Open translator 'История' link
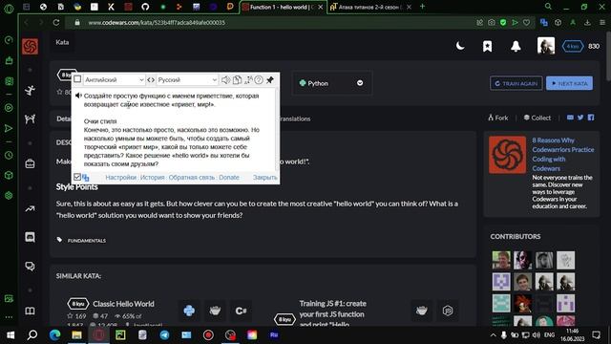The image size is (611, 344). pyautogui.click(x=153, y=177)
